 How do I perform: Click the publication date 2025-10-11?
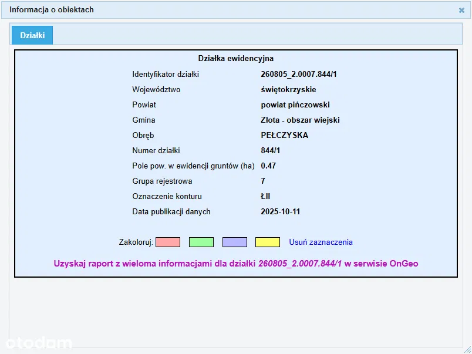pos(280,211)
